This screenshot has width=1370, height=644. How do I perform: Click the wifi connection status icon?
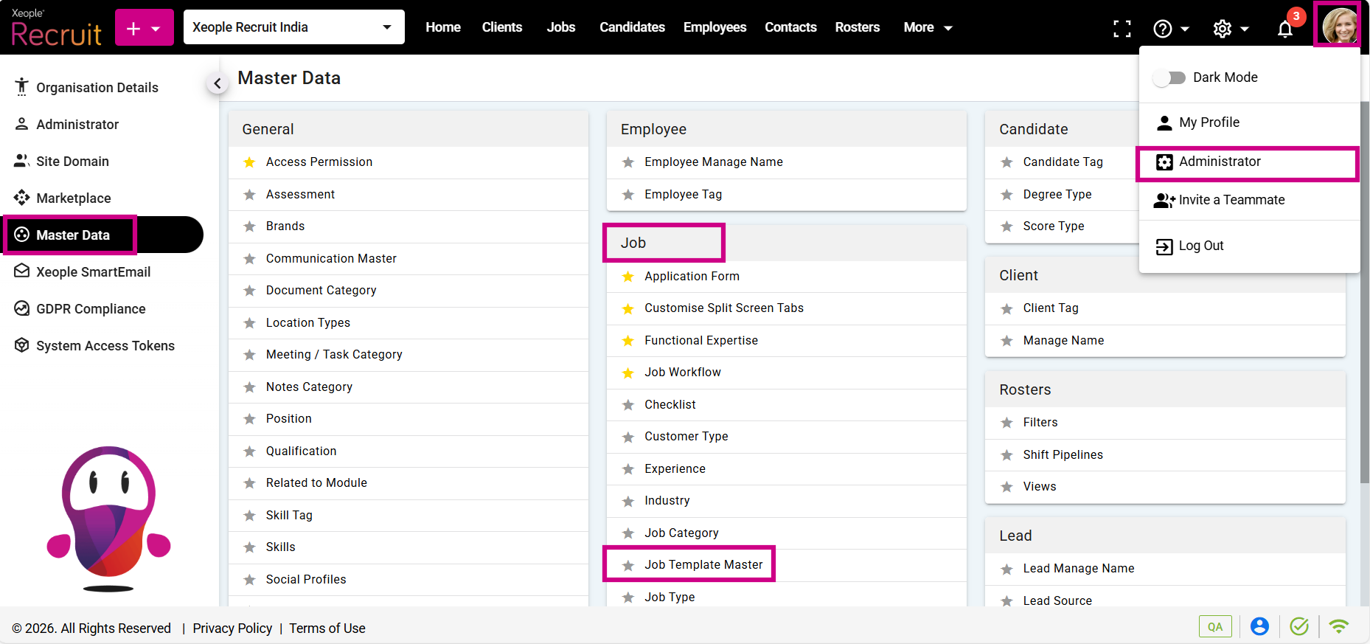pyautogui.click(x=1338, y=626)
